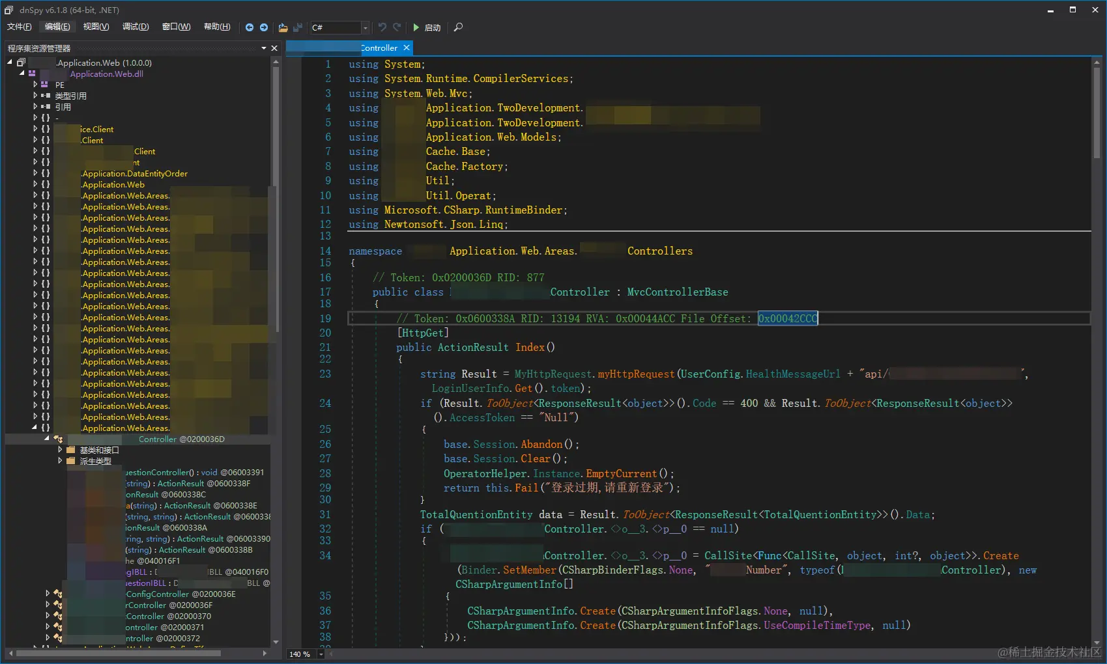Expand the 基类和接口 folder node

(60, 450)
